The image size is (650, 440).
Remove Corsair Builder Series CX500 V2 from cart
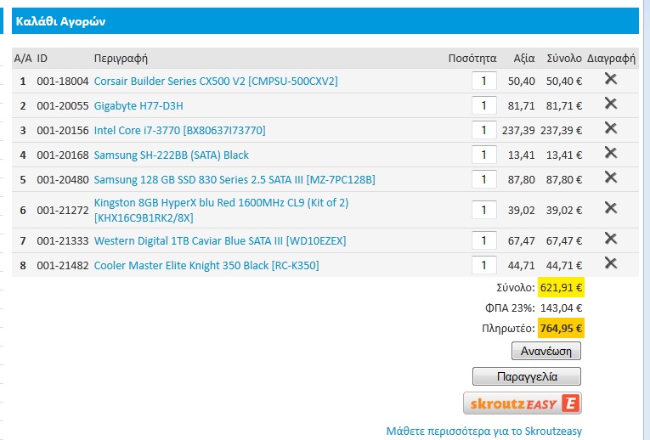point(611,79)
